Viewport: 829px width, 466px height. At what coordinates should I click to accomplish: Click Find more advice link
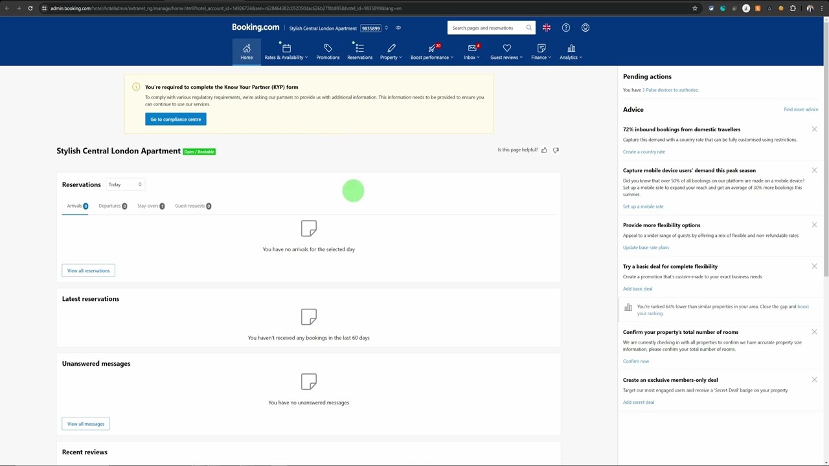coord(801,109)
